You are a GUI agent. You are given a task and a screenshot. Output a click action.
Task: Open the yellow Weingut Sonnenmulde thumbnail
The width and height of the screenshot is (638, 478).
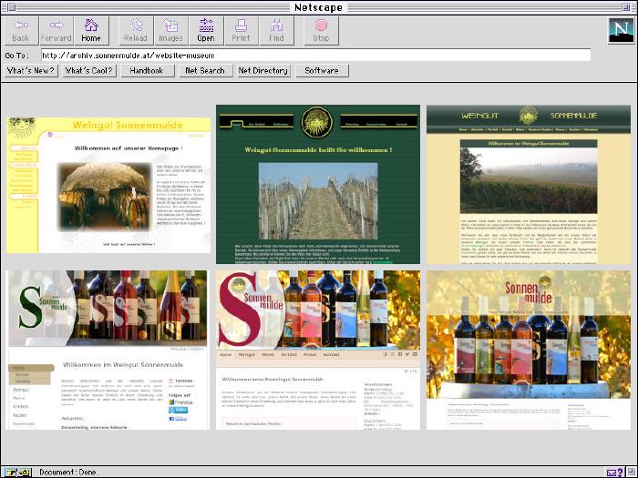(108, 185)
